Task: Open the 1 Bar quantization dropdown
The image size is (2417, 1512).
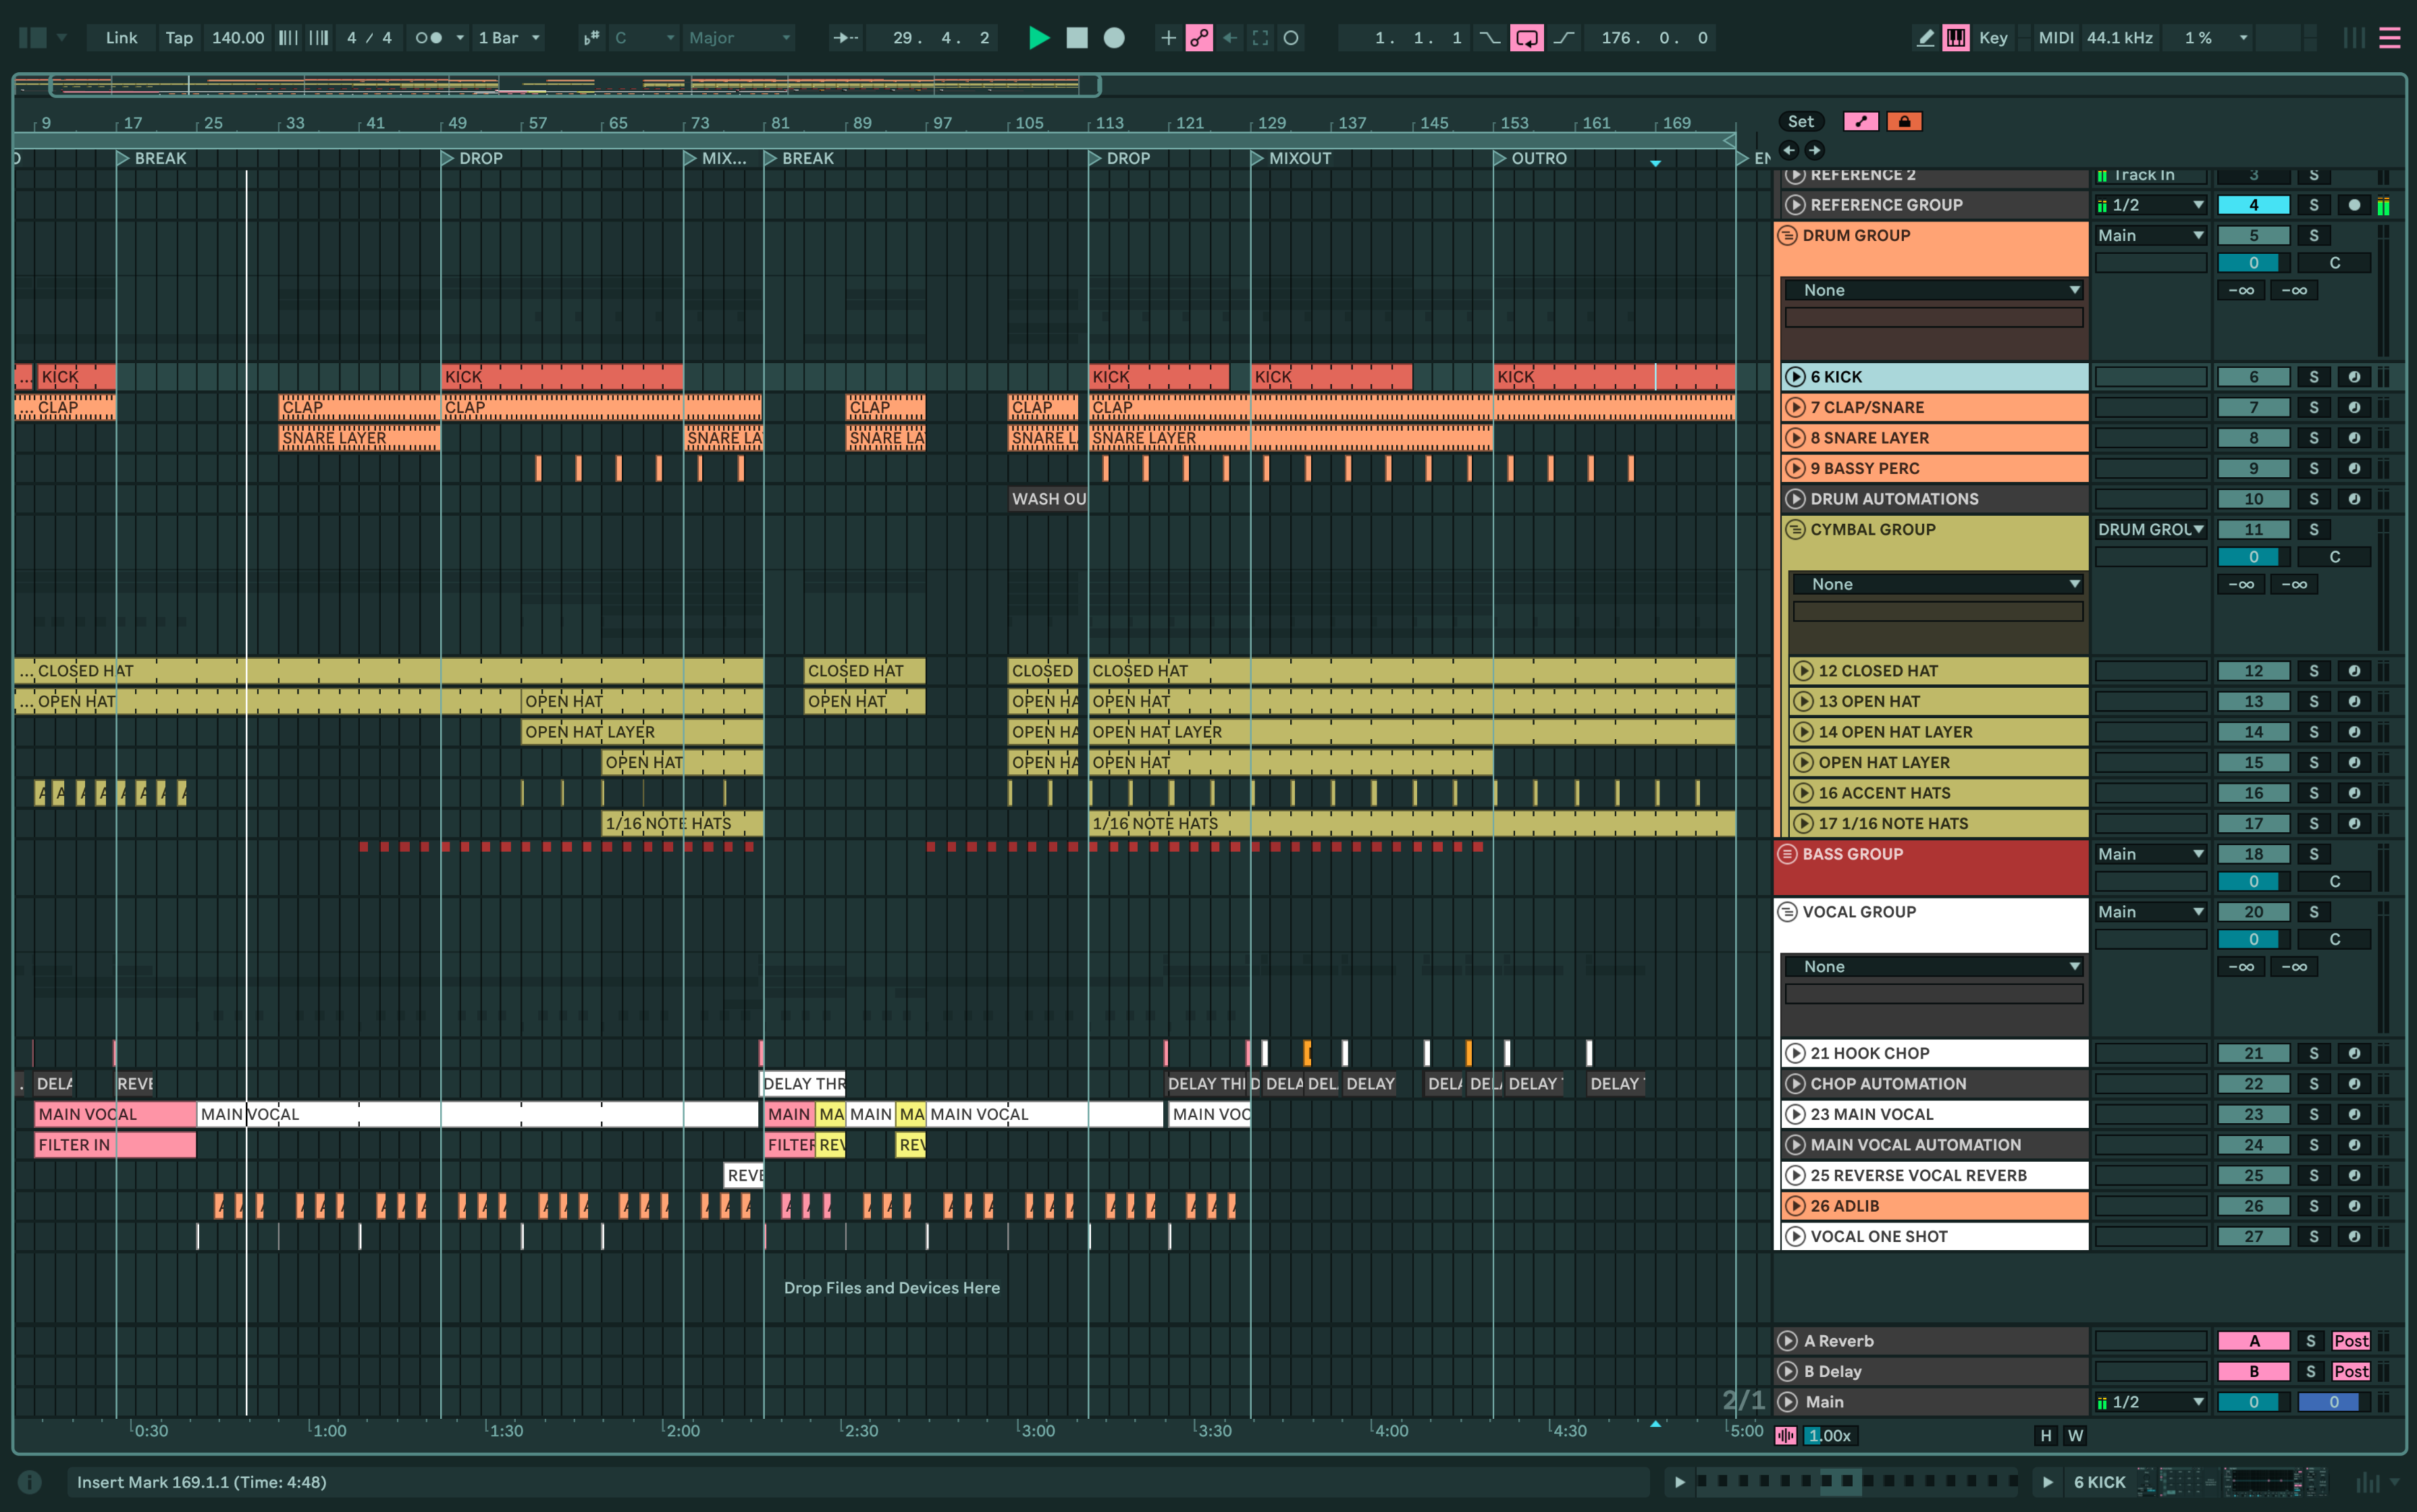Action: (509, 38)
